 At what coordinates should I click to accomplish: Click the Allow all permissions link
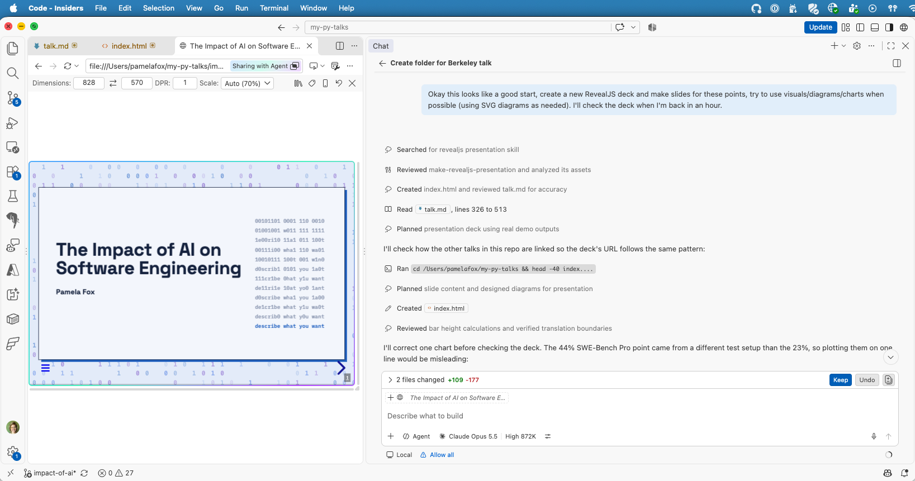coord(437,455)
